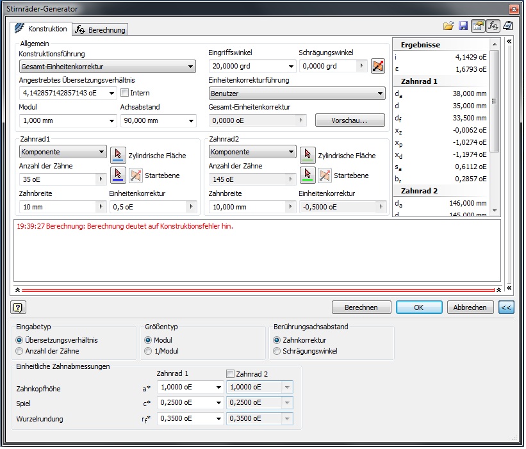Open file icon in top toolbar

pyautogui.click(x=450, y=26)
